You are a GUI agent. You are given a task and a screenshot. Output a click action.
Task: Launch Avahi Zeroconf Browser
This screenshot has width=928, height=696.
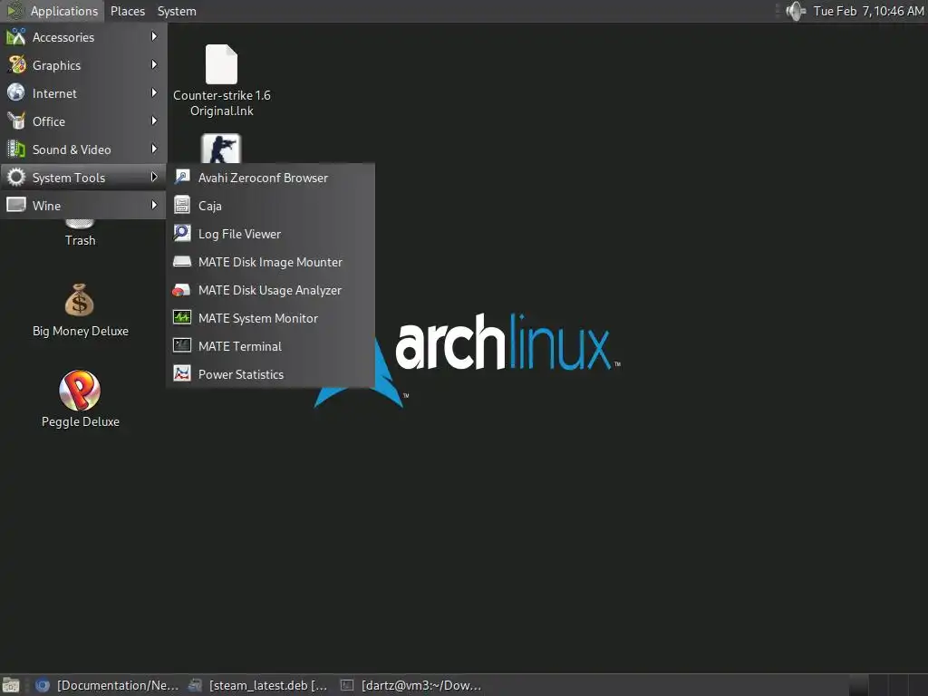pyautogui.click(x=271, y=178)
